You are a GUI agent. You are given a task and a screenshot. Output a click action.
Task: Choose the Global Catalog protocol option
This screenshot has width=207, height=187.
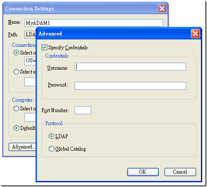pos(51,149)
